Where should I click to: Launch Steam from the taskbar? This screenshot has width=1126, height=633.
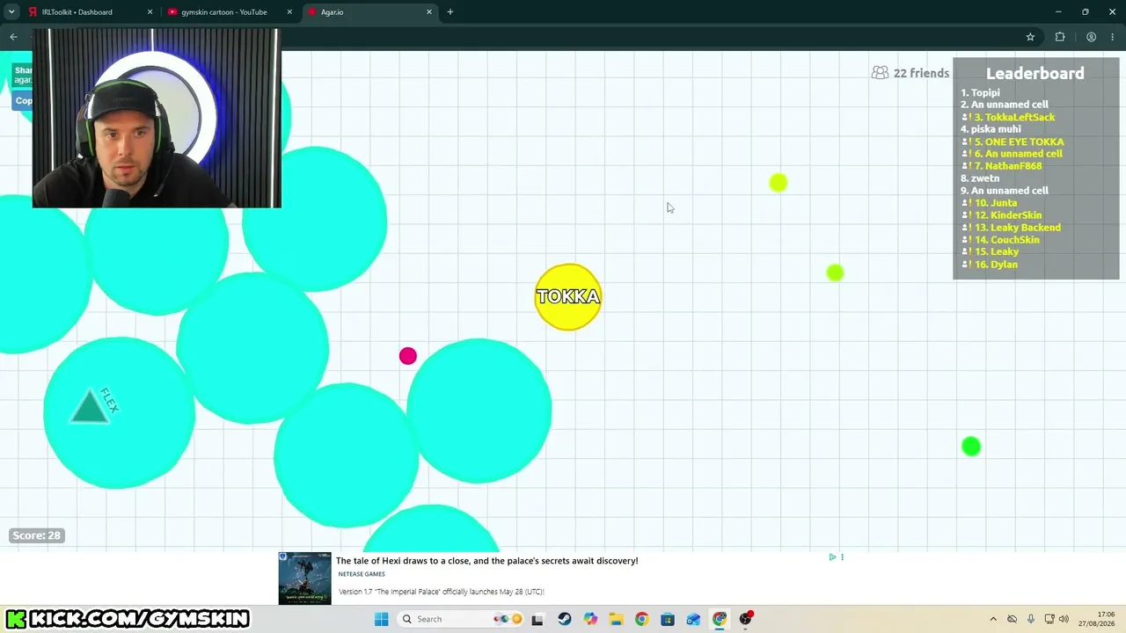tap(564, 619)
